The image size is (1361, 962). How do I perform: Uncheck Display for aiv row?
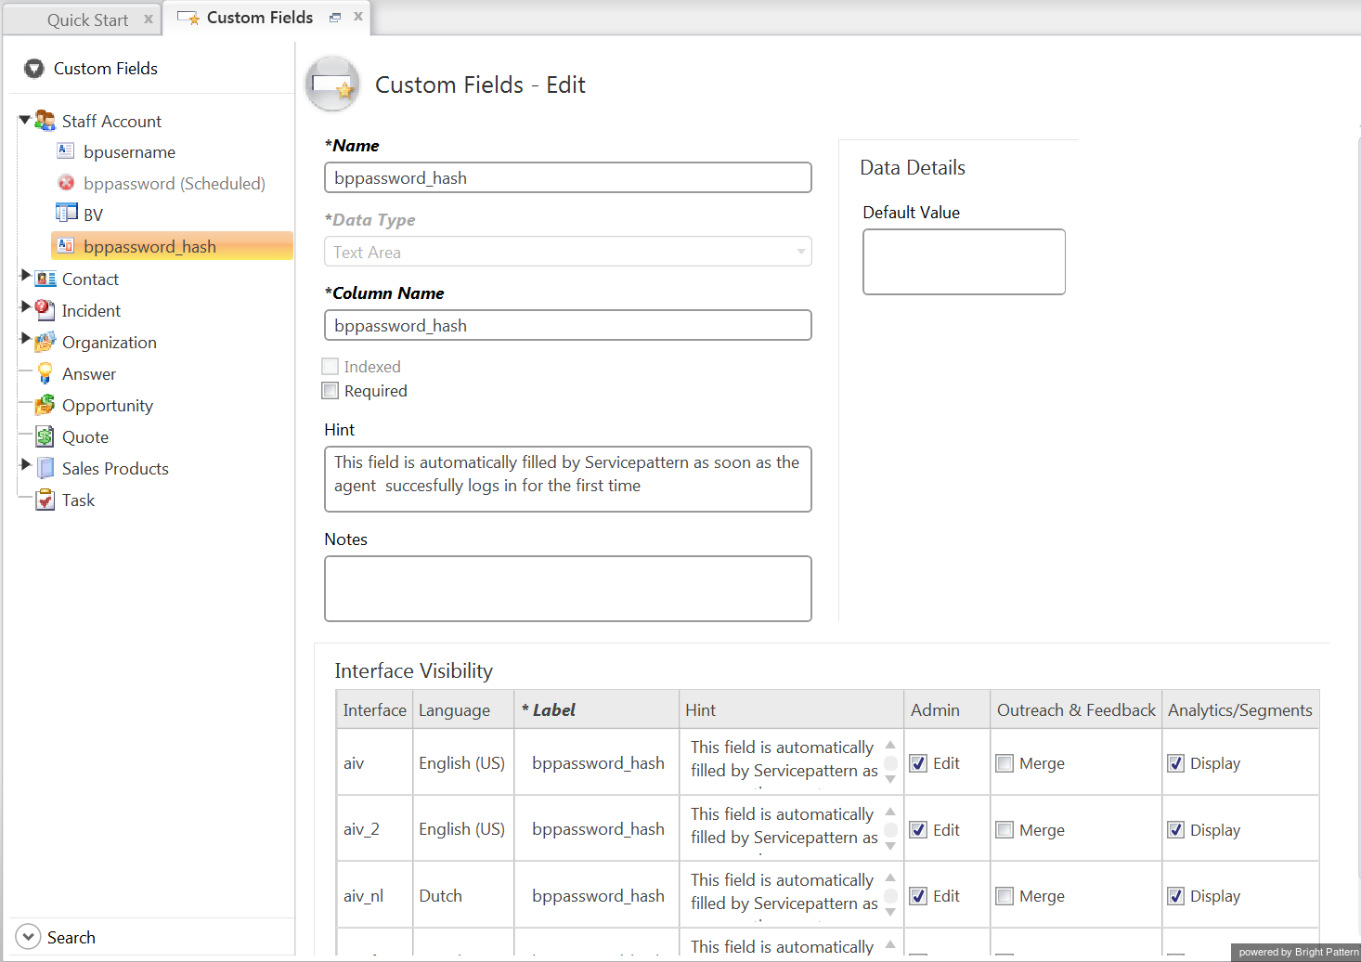tap(1175, 763)
